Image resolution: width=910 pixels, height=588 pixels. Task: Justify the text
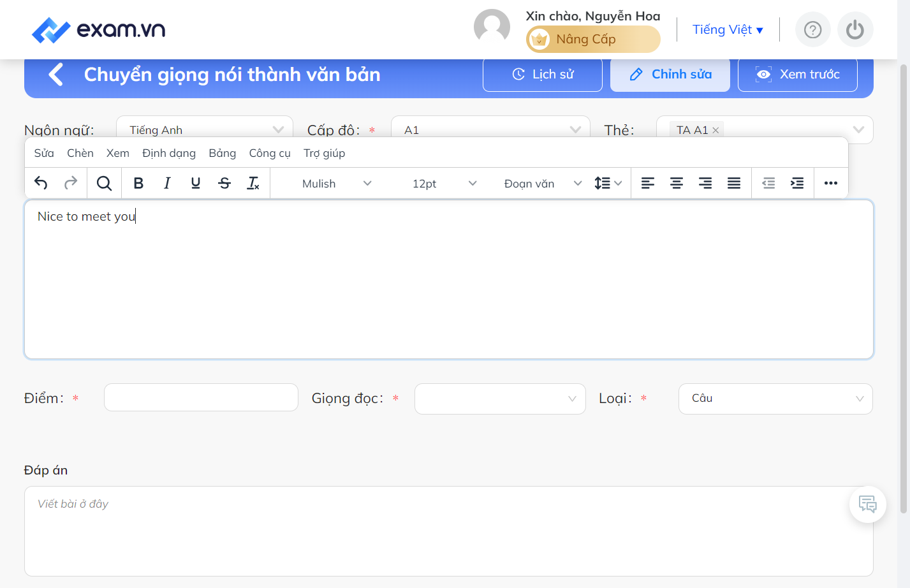pyautogui.click(x=734, y=183)
